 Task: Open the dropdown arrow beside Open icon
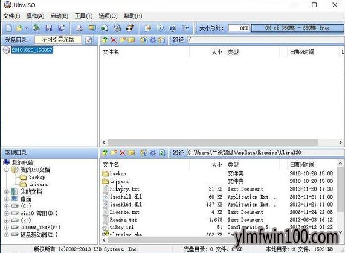click(27, 28)
